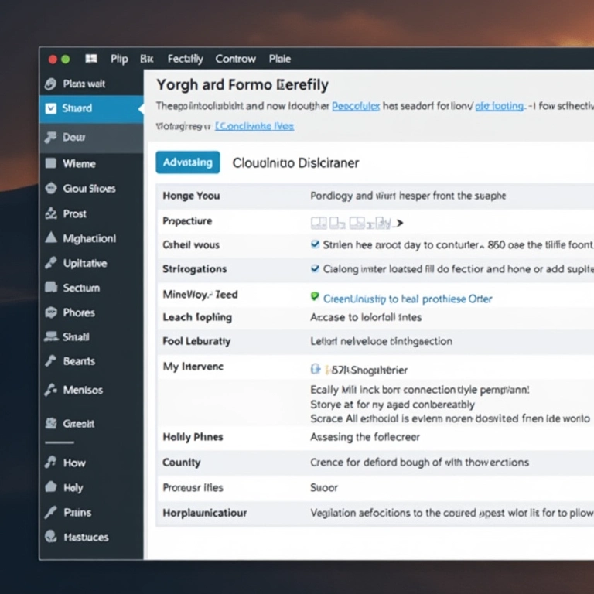This screenshot has height=594, width=594.
Task: Click green icon in MineVloy.-Teed row
Action: tap(315, 297)
